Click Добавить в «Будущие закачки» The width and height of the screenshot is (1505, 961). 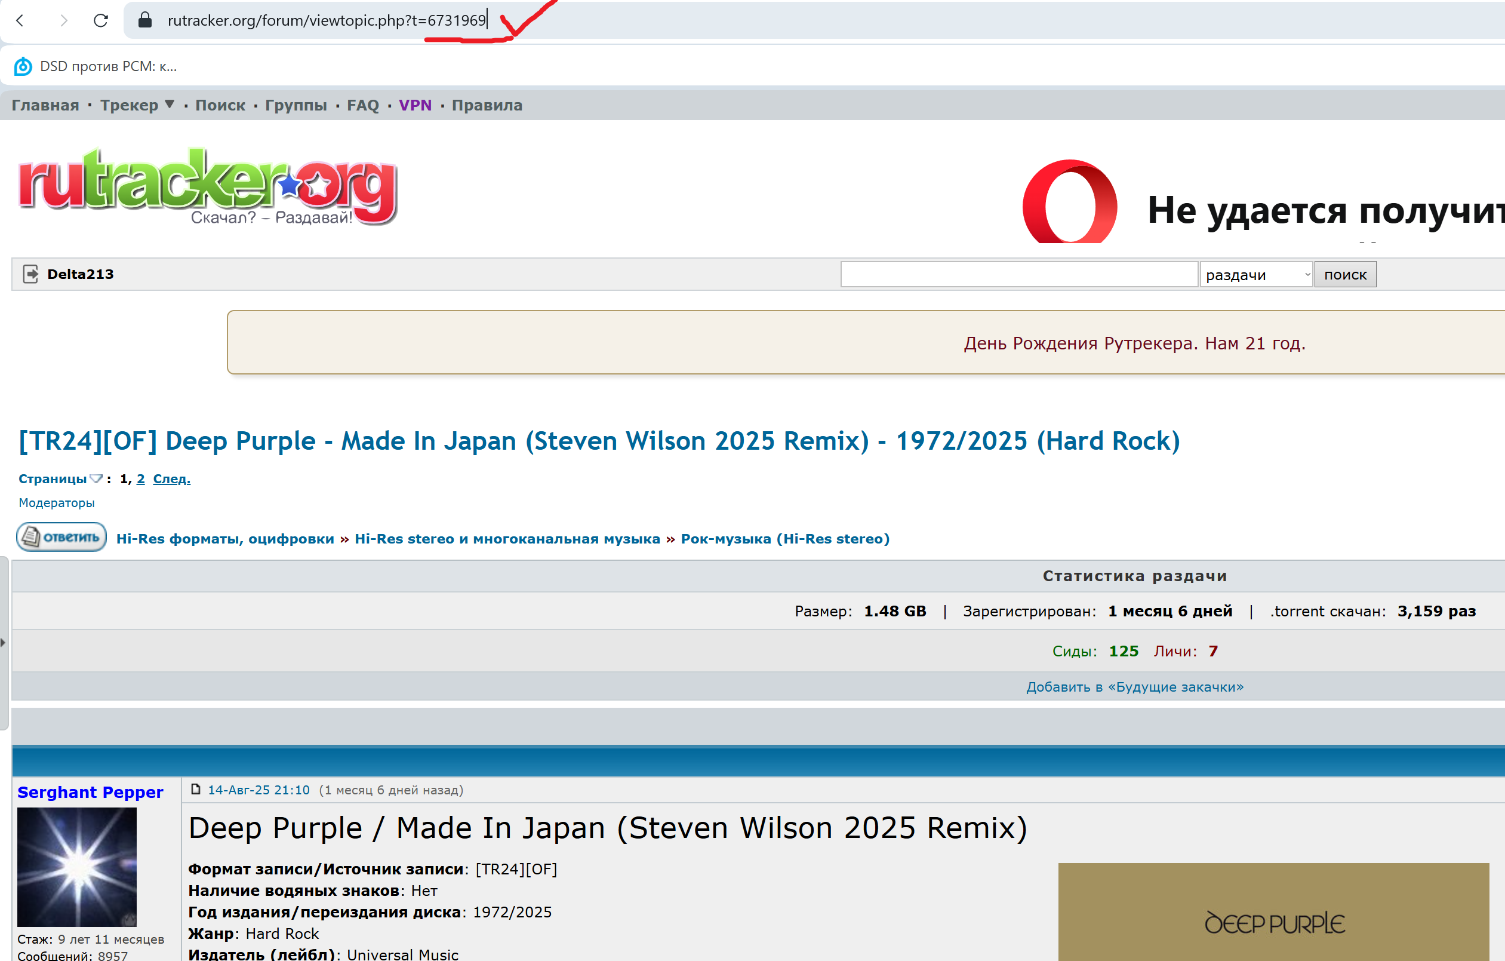pyautogui.click(x=1134, y=687)
